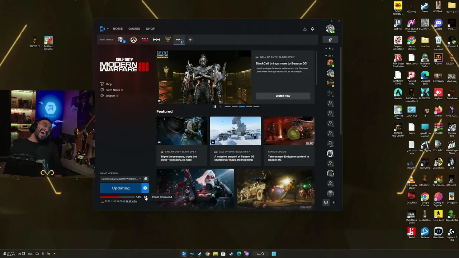
Task: Switch to Battle.net in the taskbar
Action: point(184,254)
